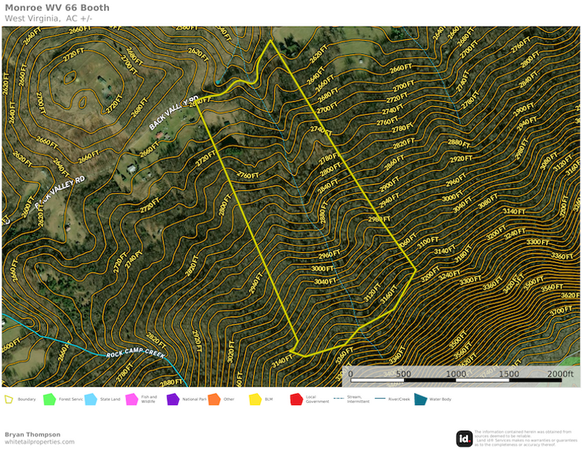The width and height of the screenshot is (582, 449).
Task: Open the whitetailproperties.com link
Action: click(40, 442)
